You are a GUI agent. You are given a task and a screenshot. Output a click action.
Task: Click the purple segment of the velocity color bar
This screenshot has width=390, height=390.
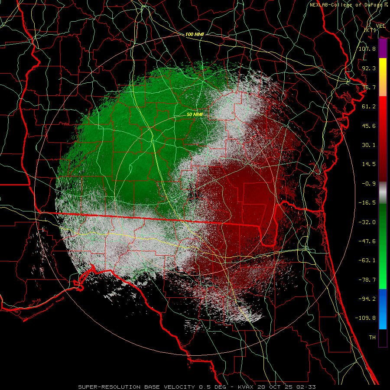[x=383, y=49]
